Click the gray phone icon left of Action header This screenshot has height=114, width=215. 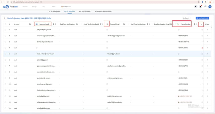(x=201, y=24)
